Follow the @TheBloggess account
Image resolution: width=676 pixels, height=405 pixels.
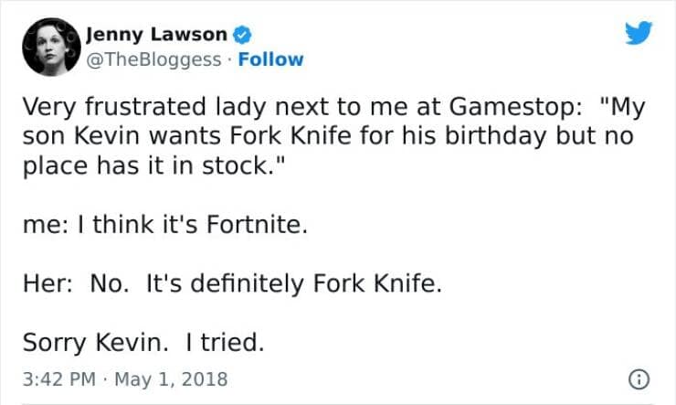click(271, 59)
